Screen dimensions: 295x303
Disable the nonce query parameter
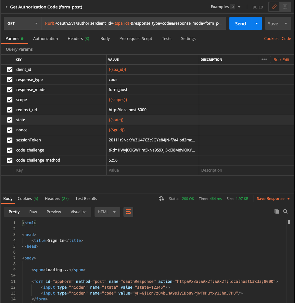[9, 130]
